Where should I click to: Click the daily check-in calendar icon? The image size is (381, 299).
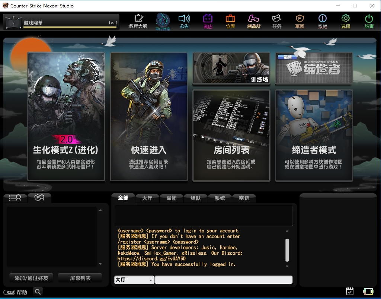(x=349, y=291)
